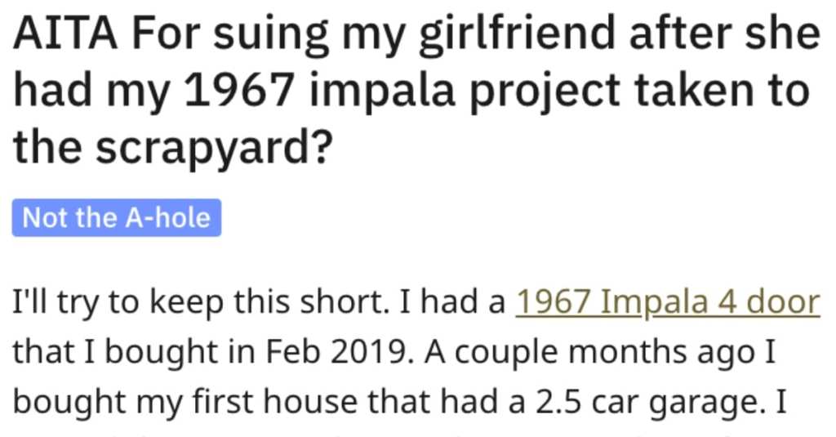Click the Not the A-hole flair badge
The width and height of the screenshot is (836, 437).
(117, 218)
